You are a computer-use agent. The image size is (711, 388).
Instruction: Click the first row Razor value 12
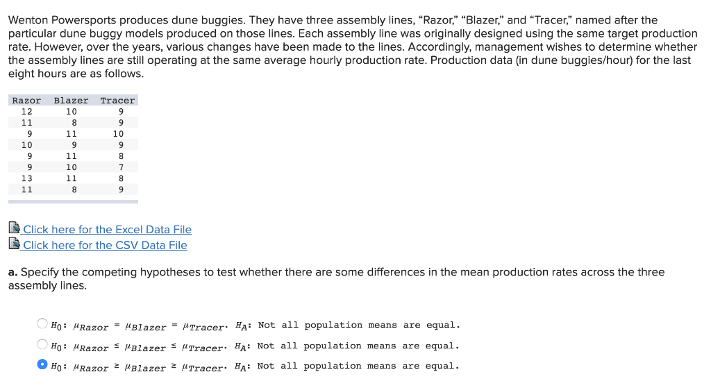[27, 112]
